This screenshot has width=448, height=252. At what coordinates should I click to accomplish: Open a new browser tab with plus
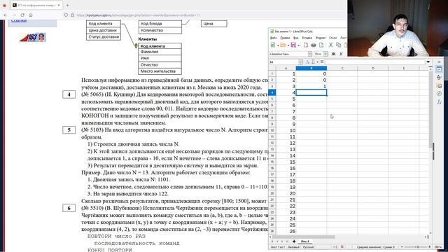67,5
